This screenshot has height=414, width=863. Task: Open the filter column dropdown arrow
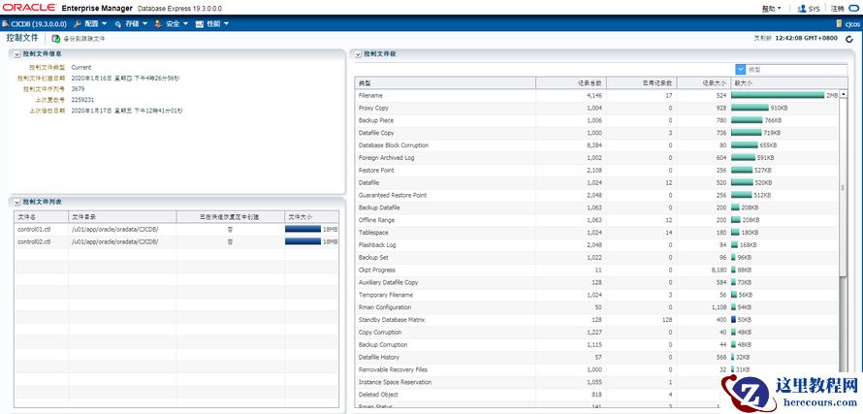pyautogui.click(x=741, y=70)
